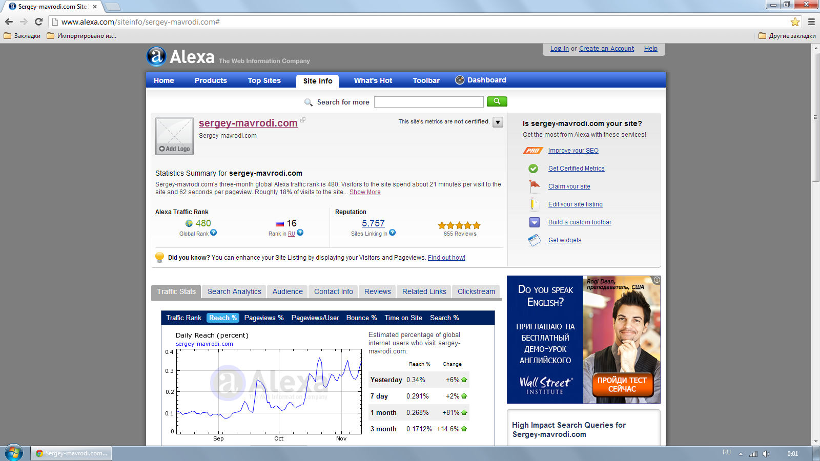
Task: Show hidden tray icons arrow
Action: click(x=741, y=454)
